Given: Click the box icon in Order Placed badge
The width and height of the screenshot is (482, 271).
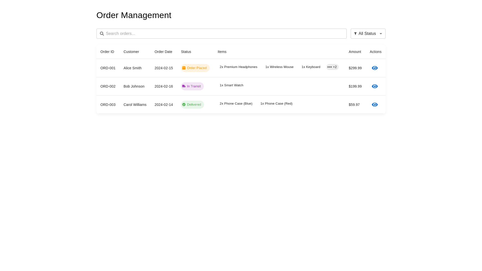Looking at the screenshot, I should (184, 68).
